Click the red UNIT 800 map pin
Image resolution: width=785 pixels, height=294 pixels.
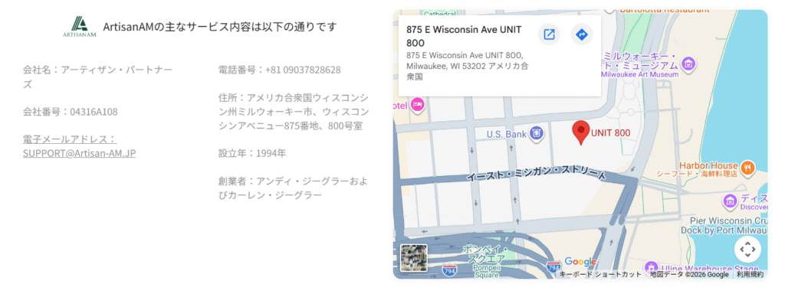[581, 132]
